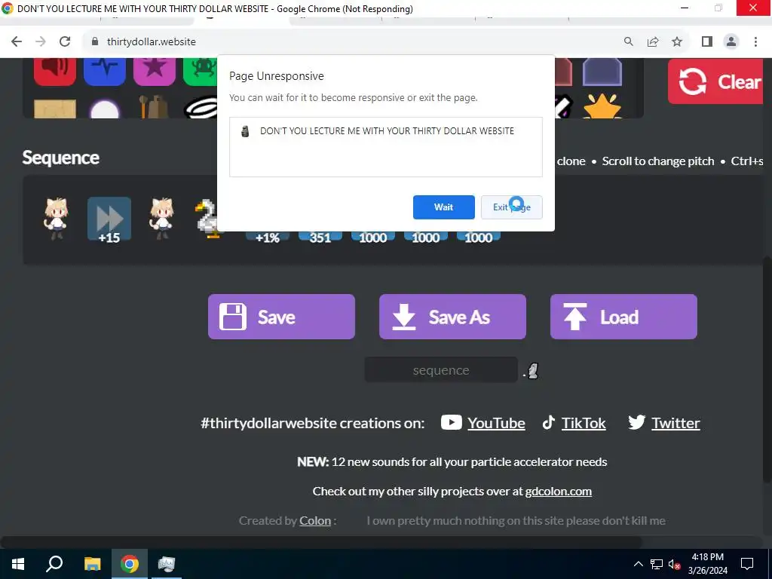The height and width of the screenshot is (579, 772).
Task: Select the goose in the sequence
Action: click(207, 219)
